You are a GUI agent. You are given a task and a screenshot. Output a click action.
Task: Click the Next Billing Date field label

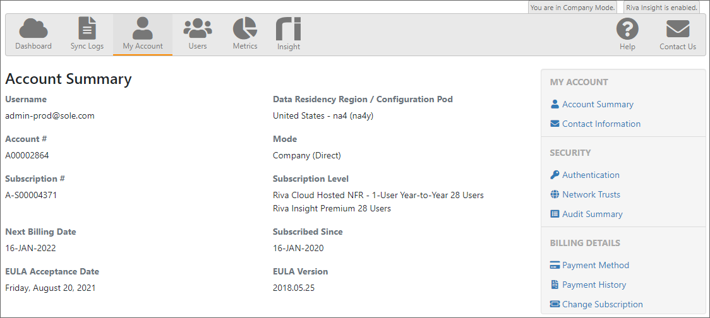pyautogui.click(x=41, y=232)
